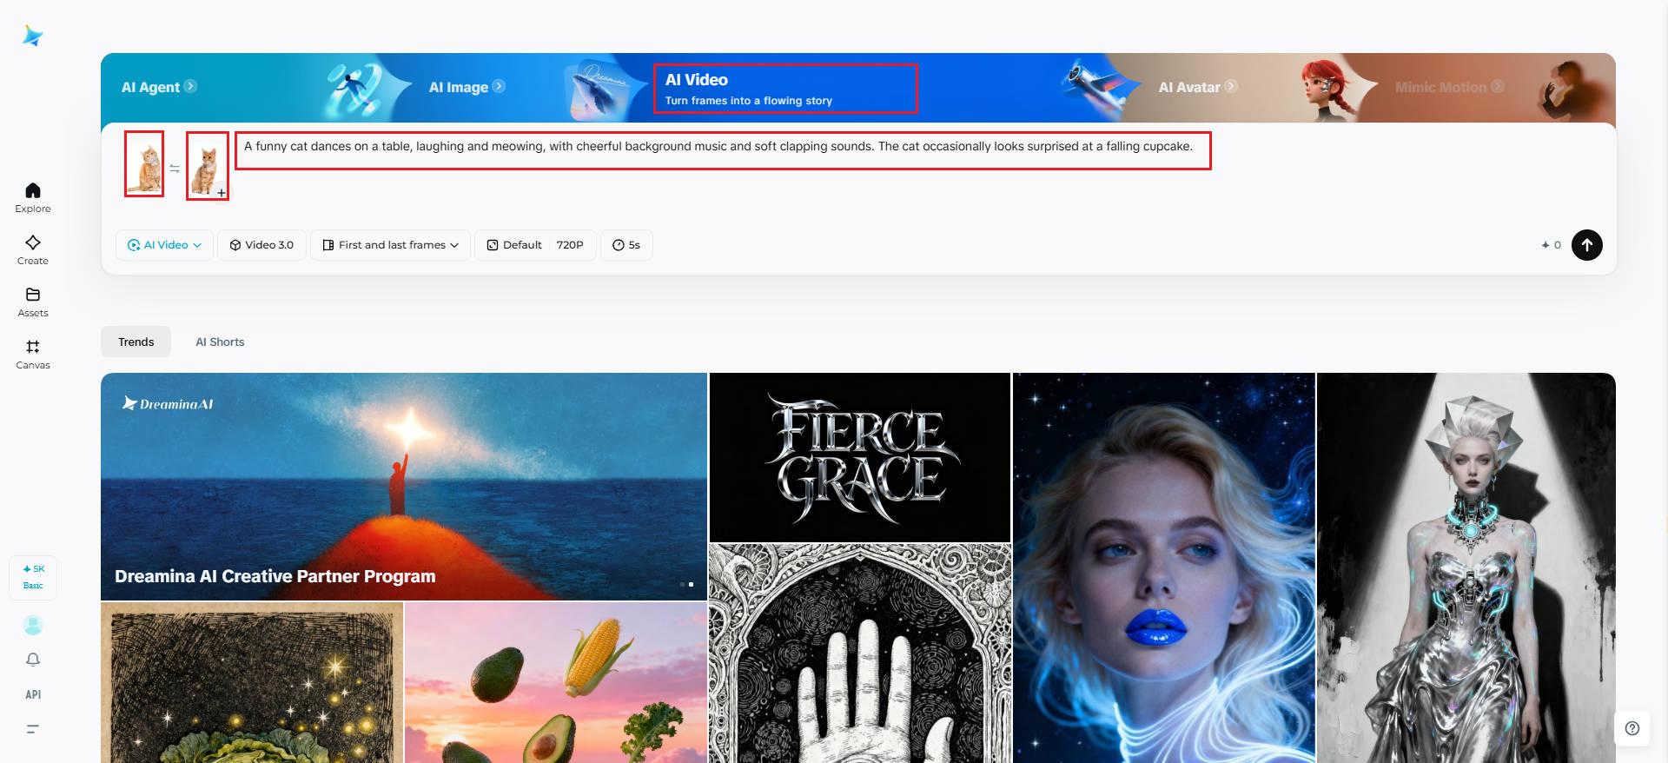Click the swap frames arrows icon
This screenshot has width=1668, height=763.
(175, 169)
